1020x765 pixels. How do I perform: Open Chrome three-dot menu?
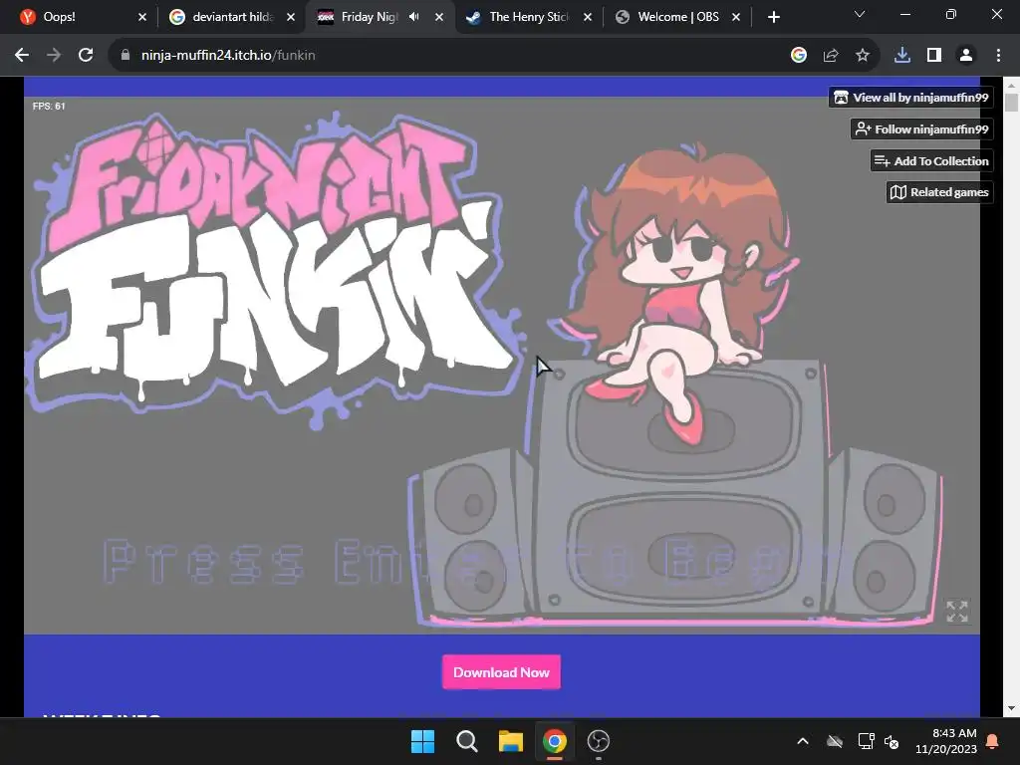(x=998, y=56)
